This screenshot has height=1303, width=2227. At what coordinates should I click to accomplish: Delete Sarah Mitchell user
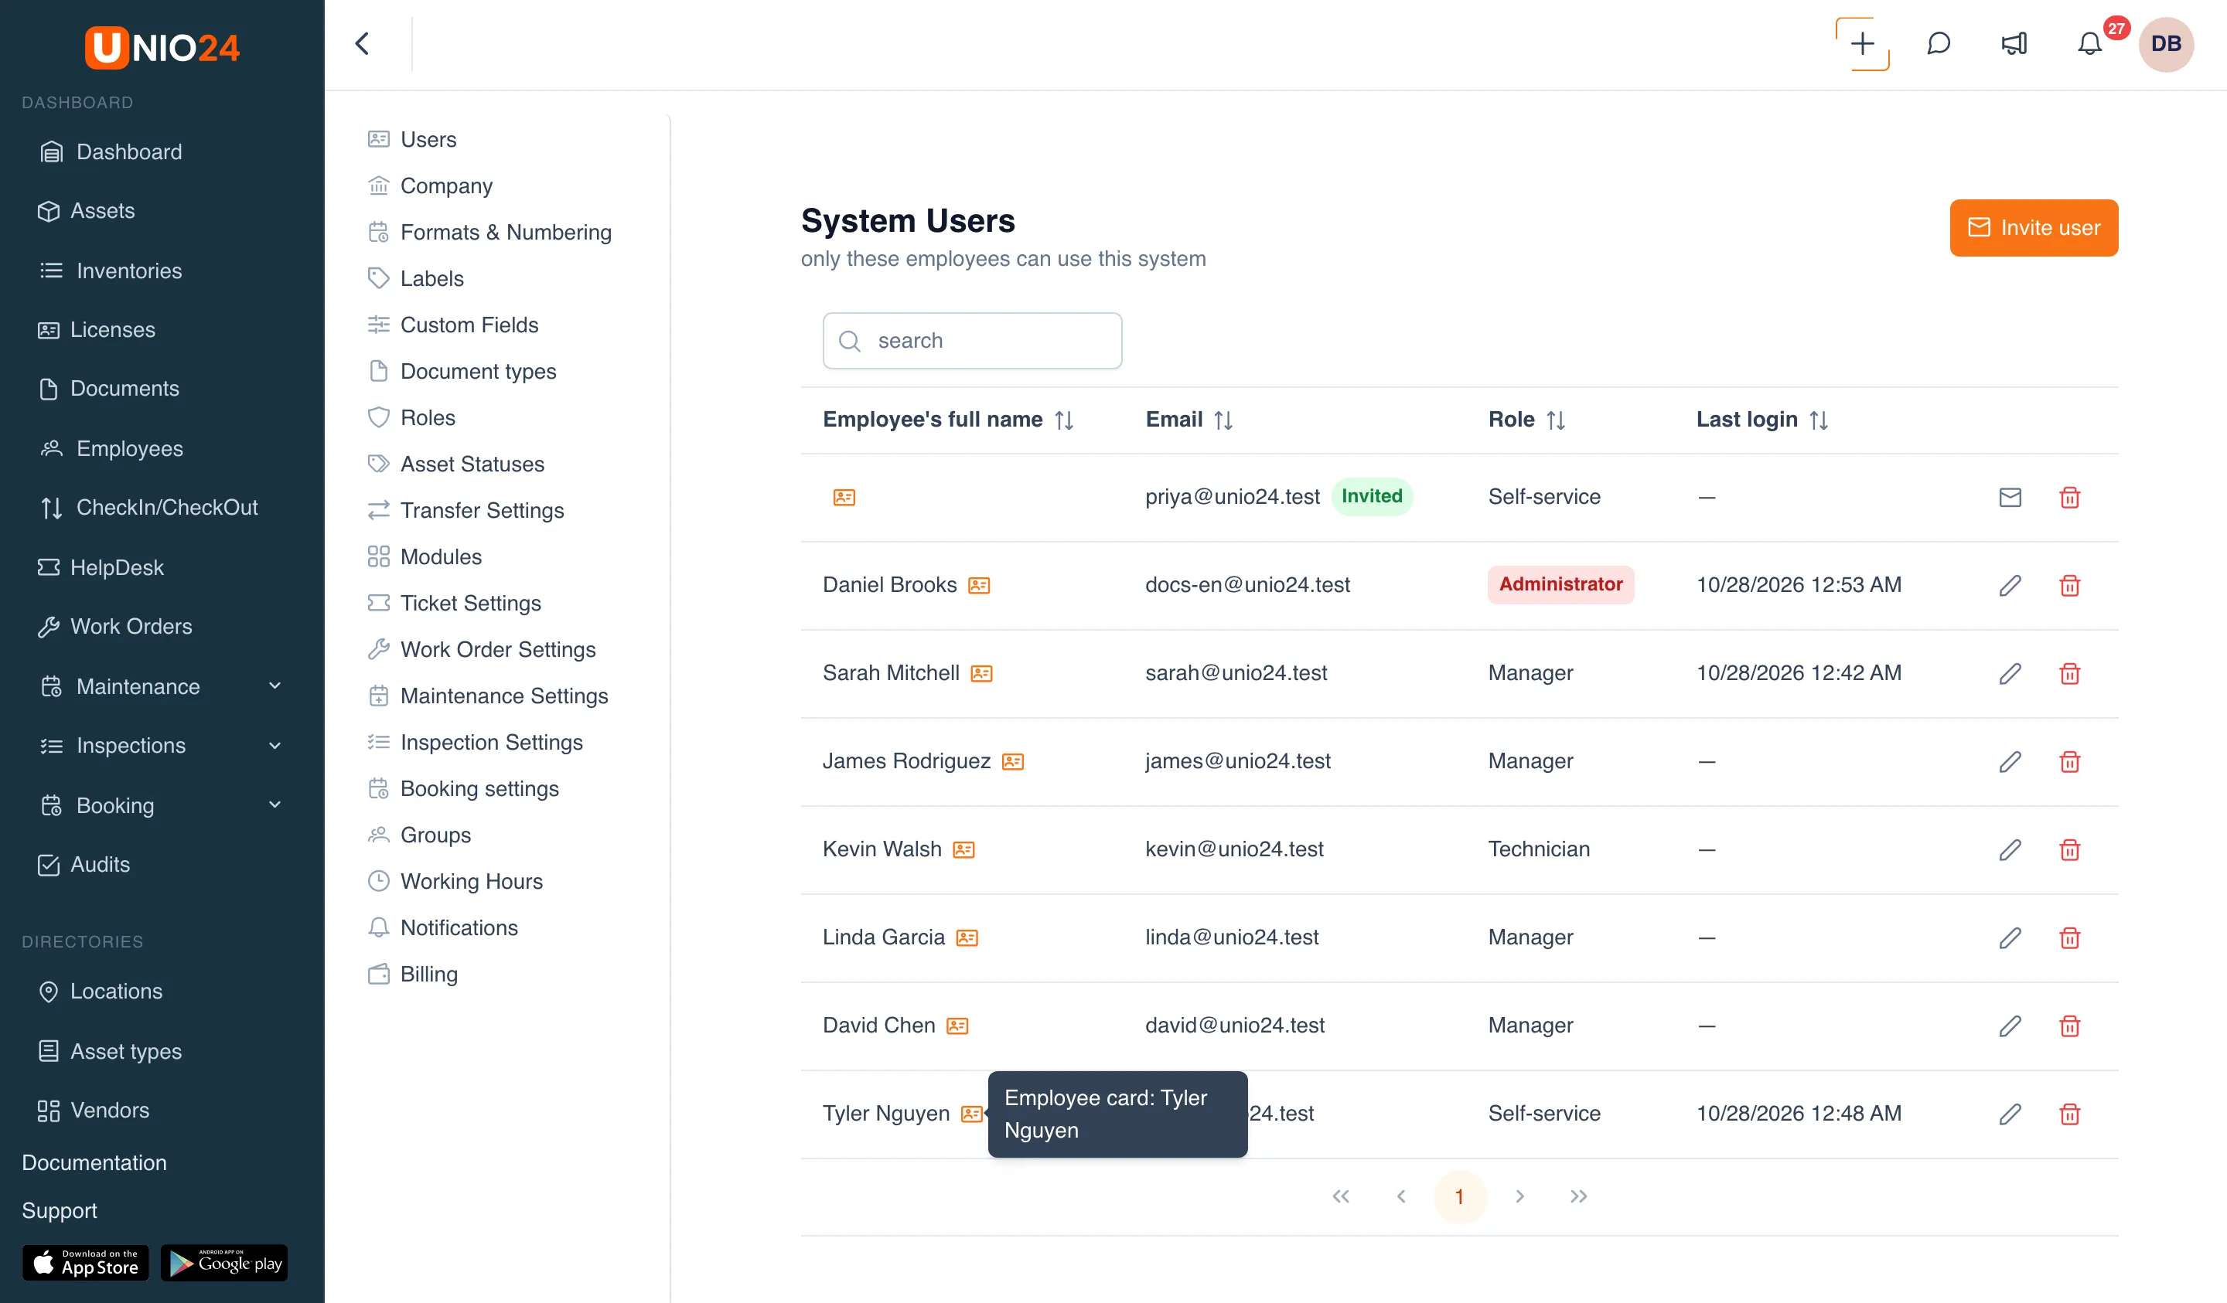2070,673
